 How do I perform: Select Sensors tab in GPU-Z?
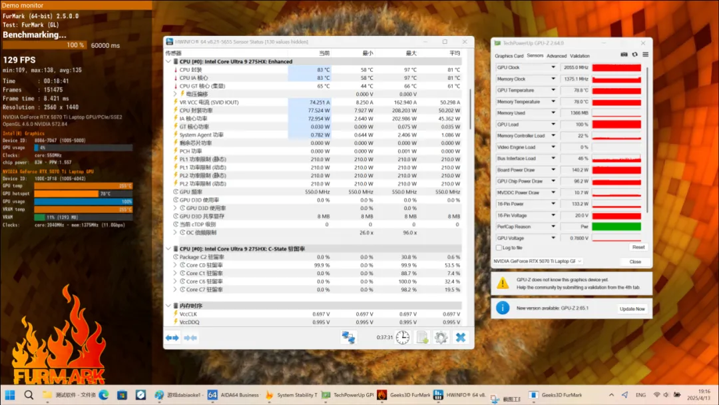point(535,55)
